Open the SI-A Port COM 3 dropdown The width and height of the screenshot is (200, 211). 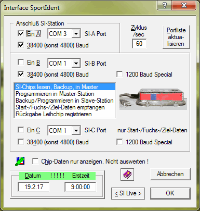click(76, 33)
